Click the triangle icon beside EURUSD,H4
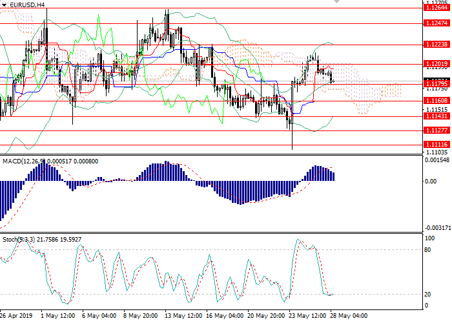452x323 pixels. pos(5,5)
